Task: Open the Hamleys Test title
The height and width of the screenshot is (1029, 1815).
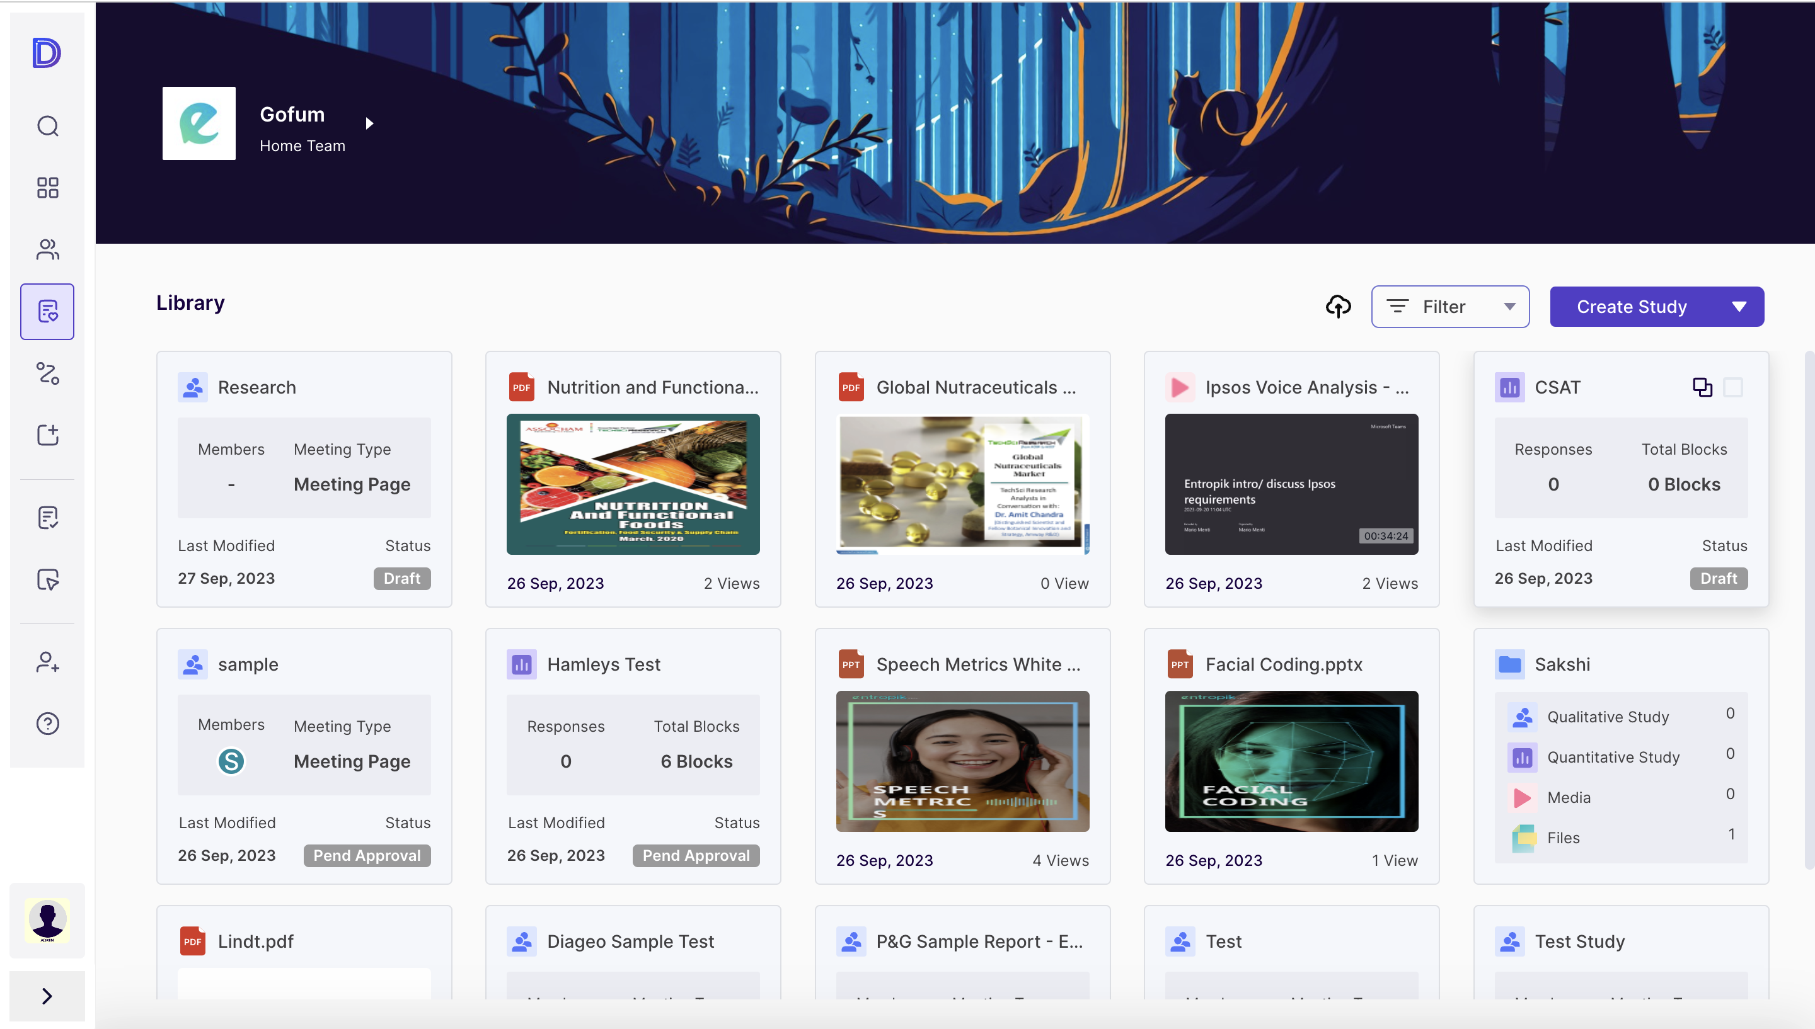Action: coord(604,664)
